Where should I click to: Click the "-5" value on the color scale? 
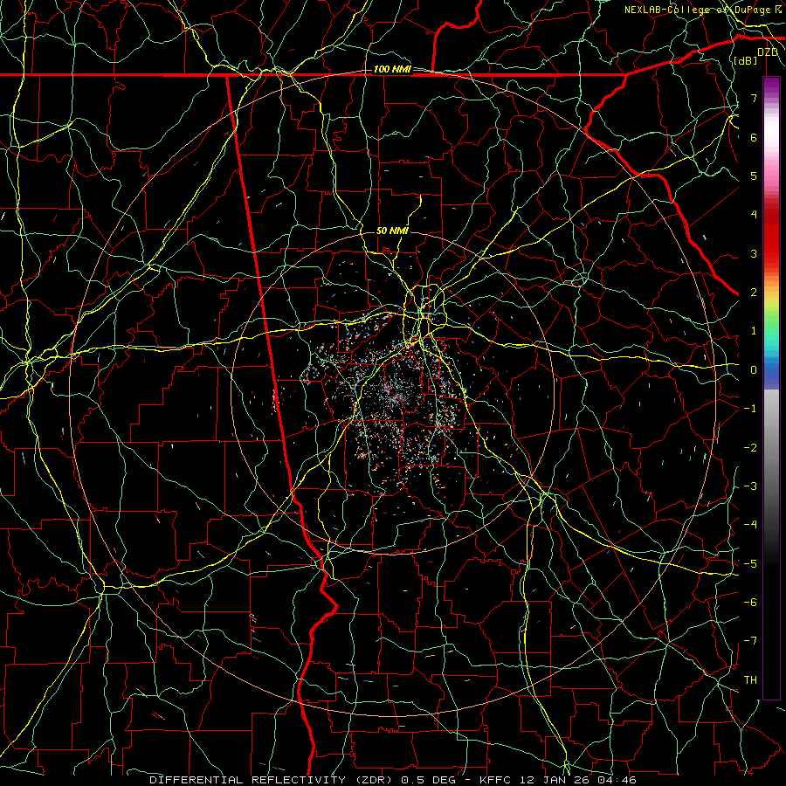click(x=750, y=564)
